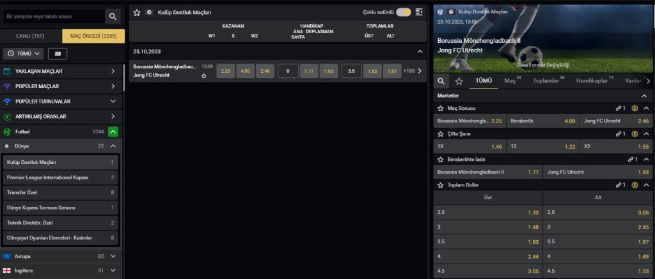Open Premier League International Kupası
The width and height of the screenshot is (655, 279).
(61, 177)
